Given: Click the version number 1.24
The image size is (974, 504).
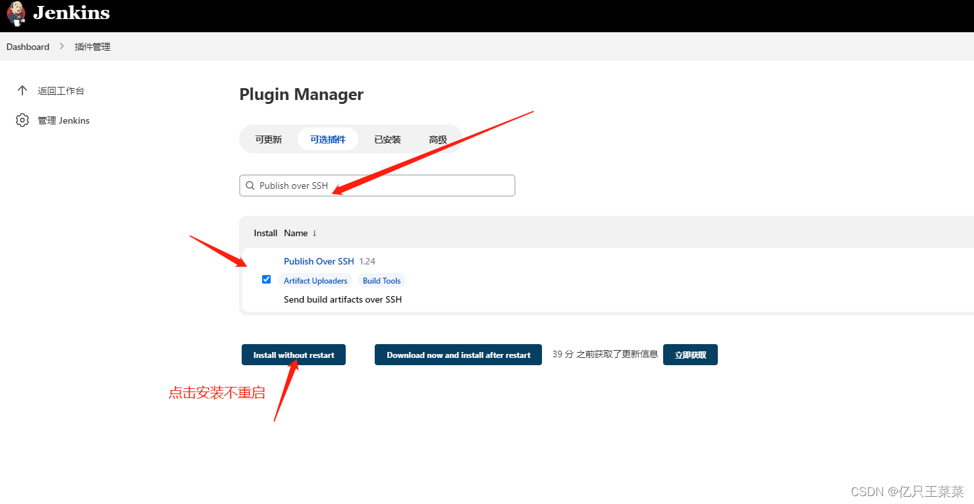Looking at the screenshot, I should click(x=367, y=261).
